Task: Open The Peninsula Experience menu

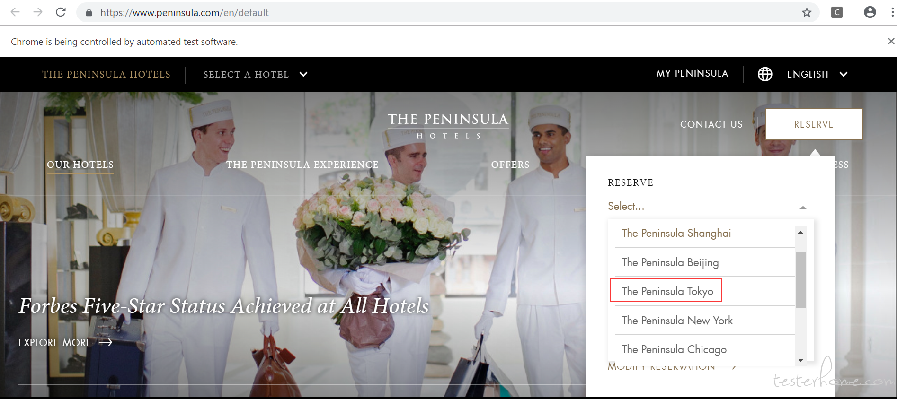Action: click(302, 165)
